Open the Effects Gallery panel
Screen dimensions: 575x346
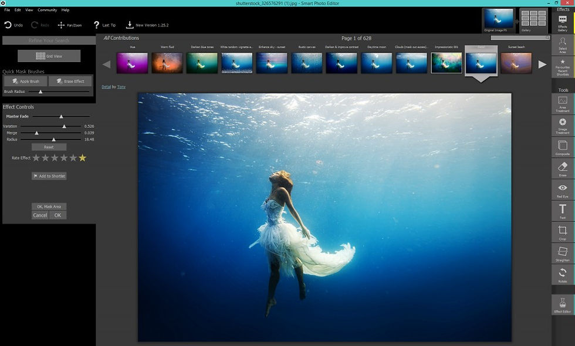(563, 23)
